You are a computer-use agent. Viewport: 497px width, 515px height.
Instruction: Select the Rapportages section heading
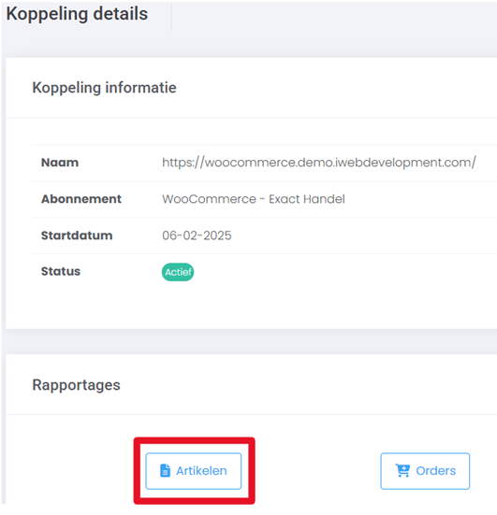coord(77,385)
